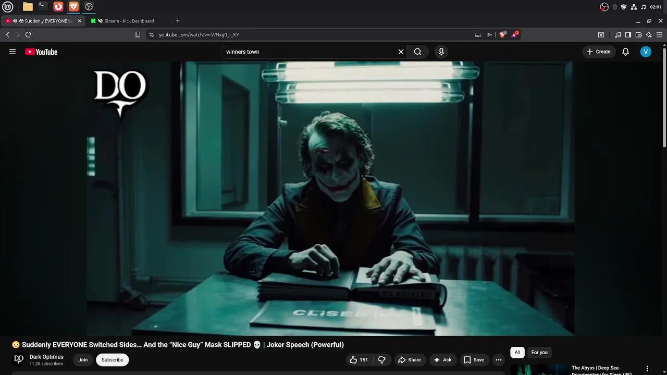667x375 pixels.
Task: Open Linux Mint start menu
Action: coord(8,7)
